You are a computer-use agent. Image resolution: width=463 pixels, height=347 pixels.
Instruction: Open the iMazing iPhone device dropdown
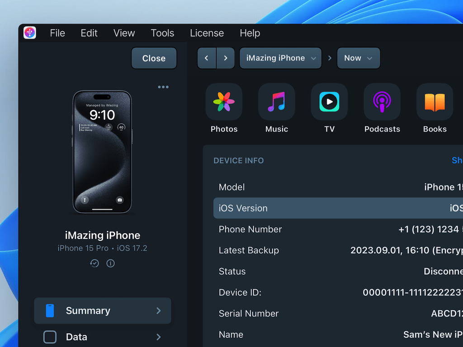pos(280,58)
